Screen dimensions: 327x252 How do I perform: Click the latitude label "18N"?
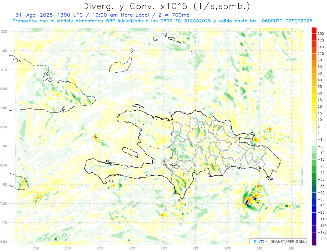4,185
